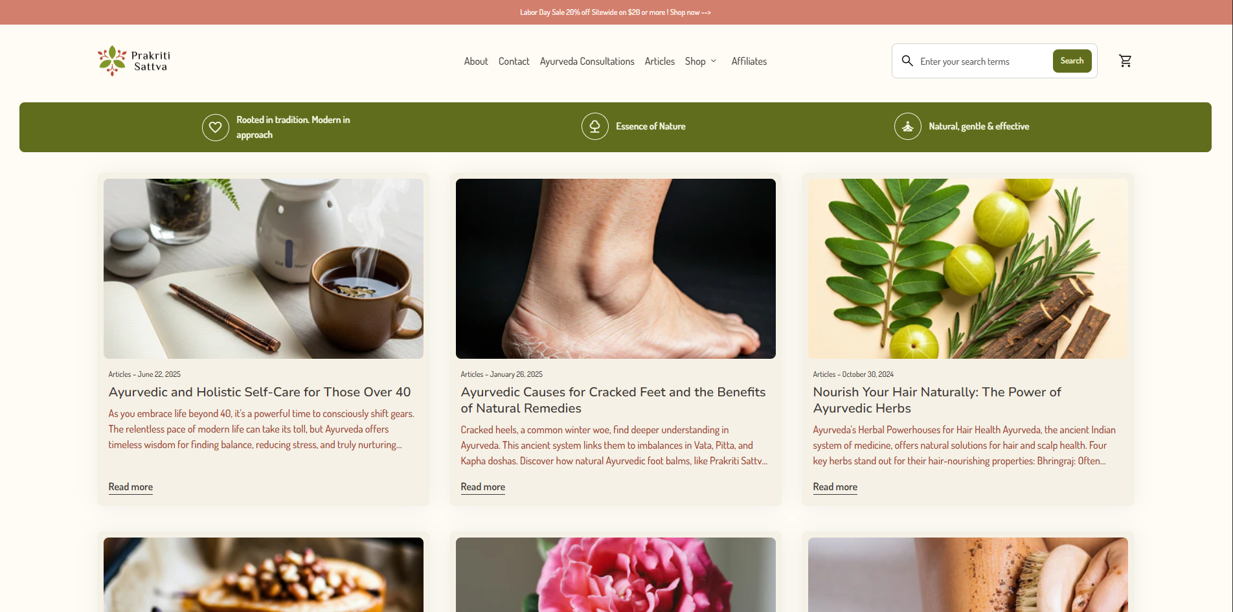Click the amla and herbs thumbnail

[967, 269]
